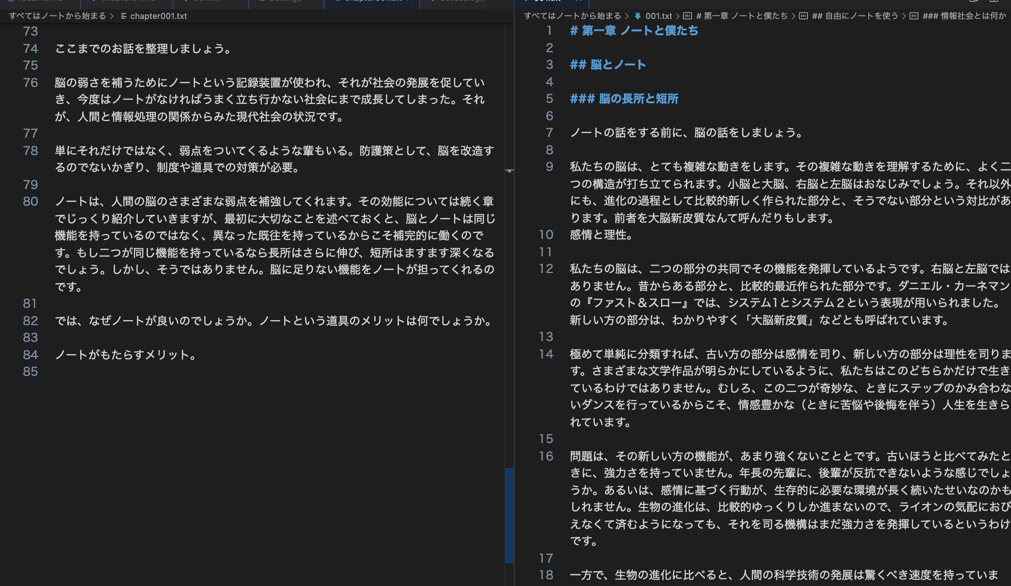Click the symbol icon before 自由にノートを使う breadcrumb

(804, 16)
